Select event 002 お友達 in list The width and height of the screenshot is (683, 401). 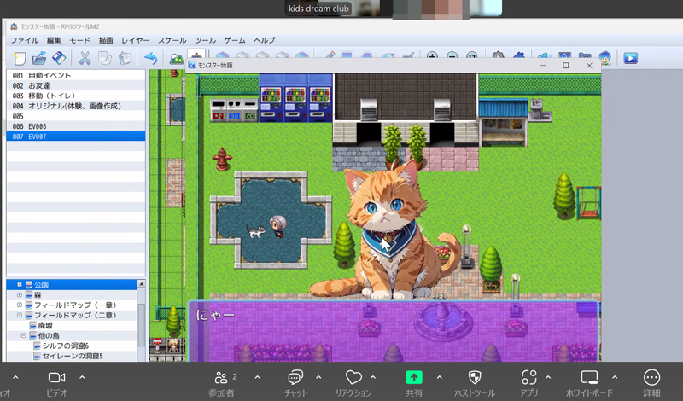pyautogui.click(x=76, y=85)
